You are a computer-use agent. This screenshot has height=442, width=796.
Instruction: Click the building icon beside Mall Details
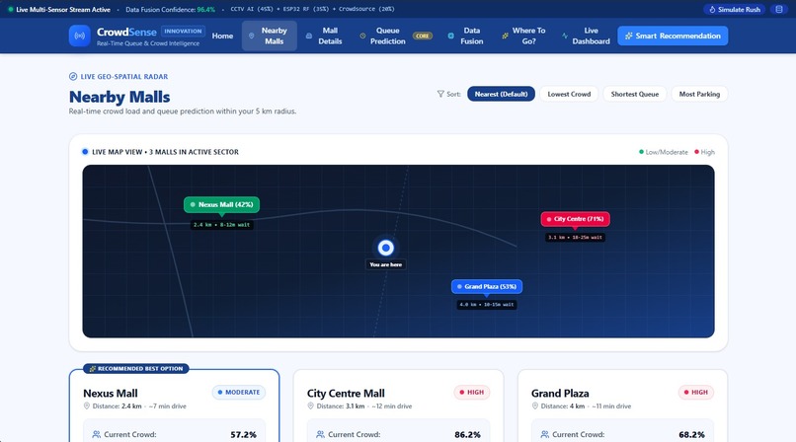(x=309, y=36)
